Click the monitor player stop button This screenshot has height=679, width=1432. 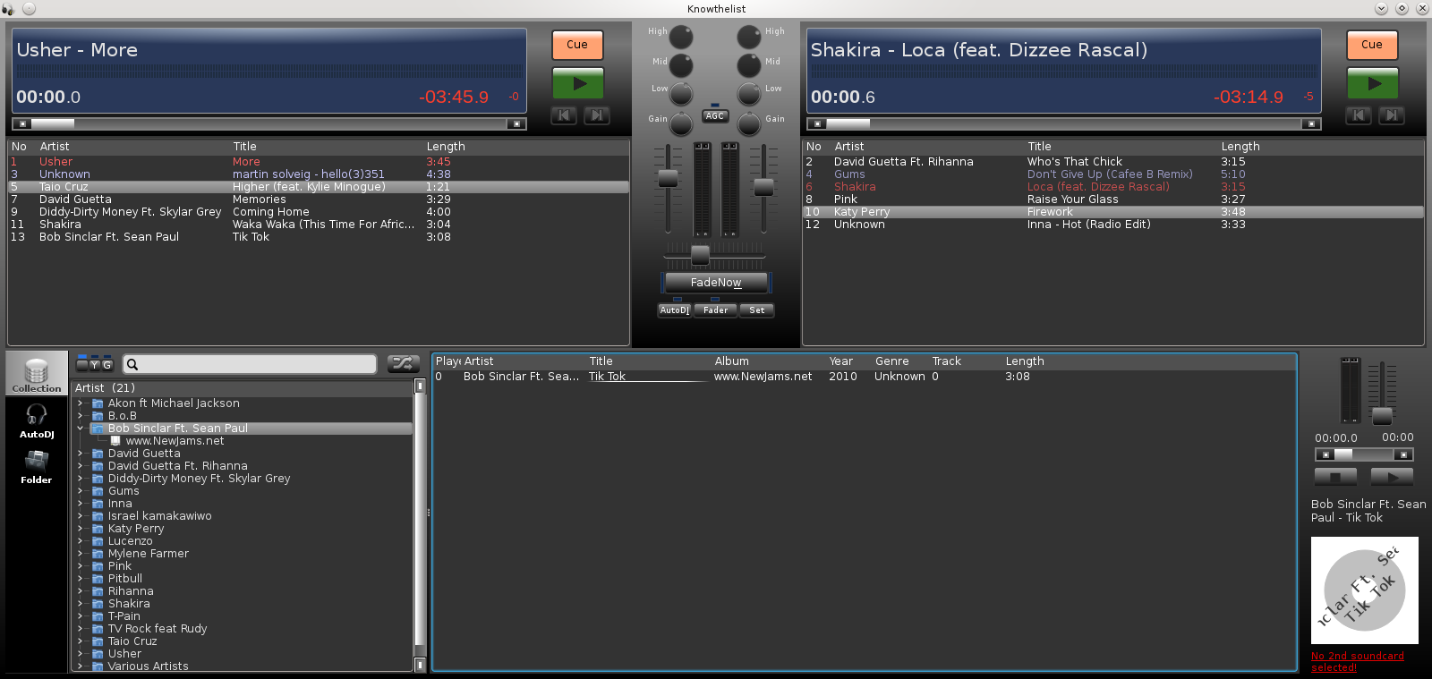[x=1335, y=477]
